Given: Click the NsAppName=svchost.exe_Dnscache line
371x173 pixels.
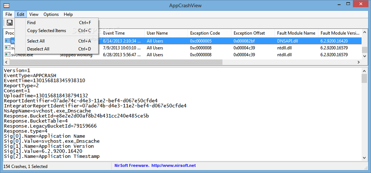Looking at the screenshot, I should (x=47, y=111).
